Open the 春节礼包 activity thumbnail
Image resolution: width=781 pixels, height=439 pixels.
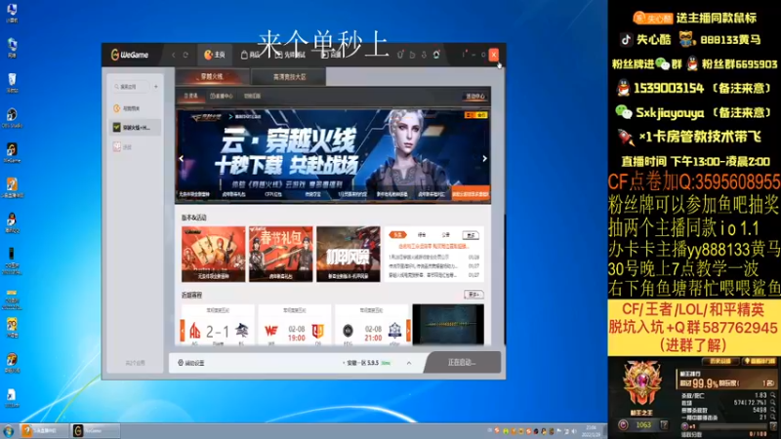281,254
